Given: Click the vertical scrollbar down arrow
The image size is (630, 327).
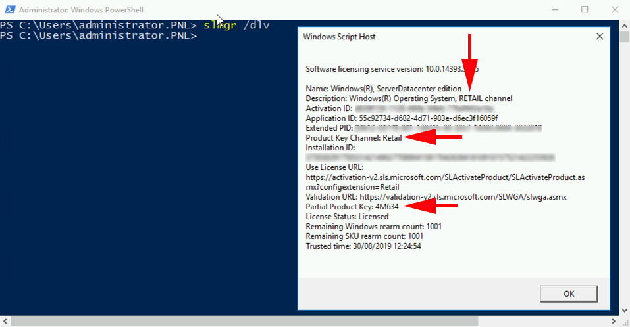Looking at the screenshot, I should pyautogui.click(x=624, y=310).
